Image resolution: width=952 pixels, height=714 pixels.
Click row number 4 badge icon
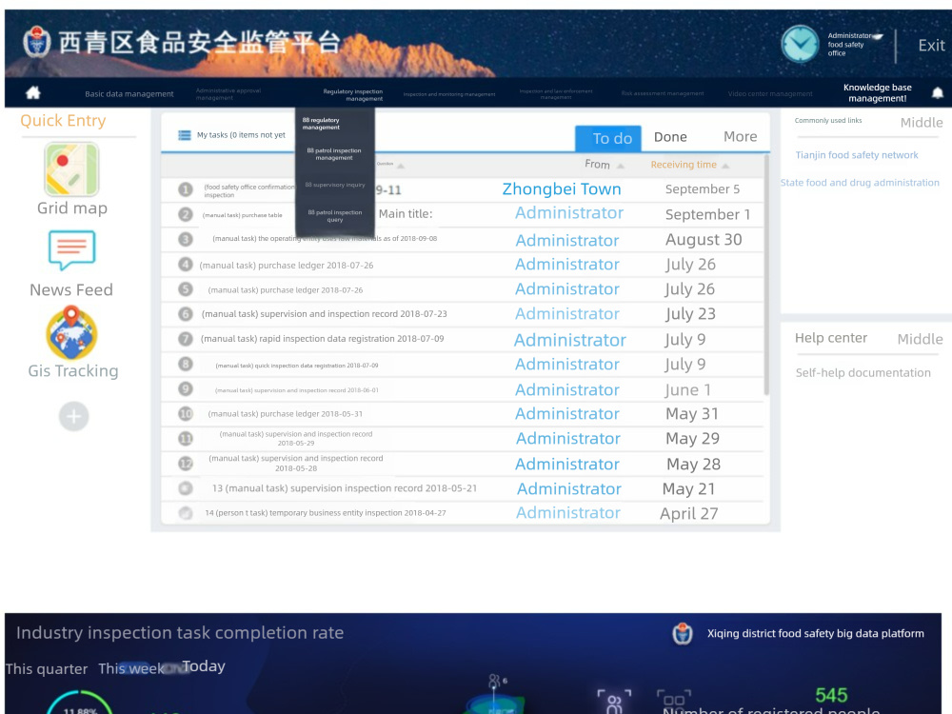point(186,265)
